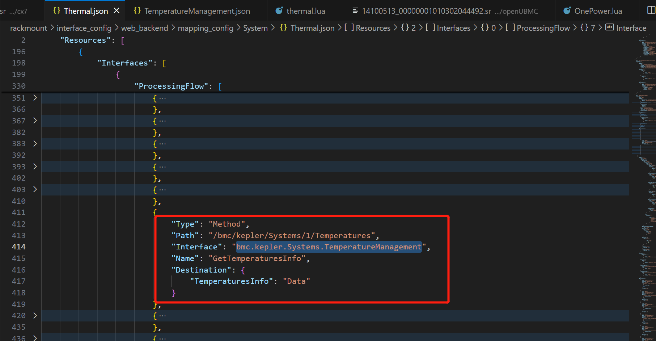Select mapping_config in the breadcrumb path

click(205, 28)
